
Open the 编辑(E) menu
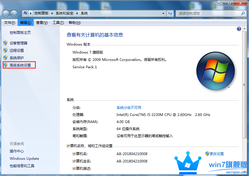(x=26, y=23)
